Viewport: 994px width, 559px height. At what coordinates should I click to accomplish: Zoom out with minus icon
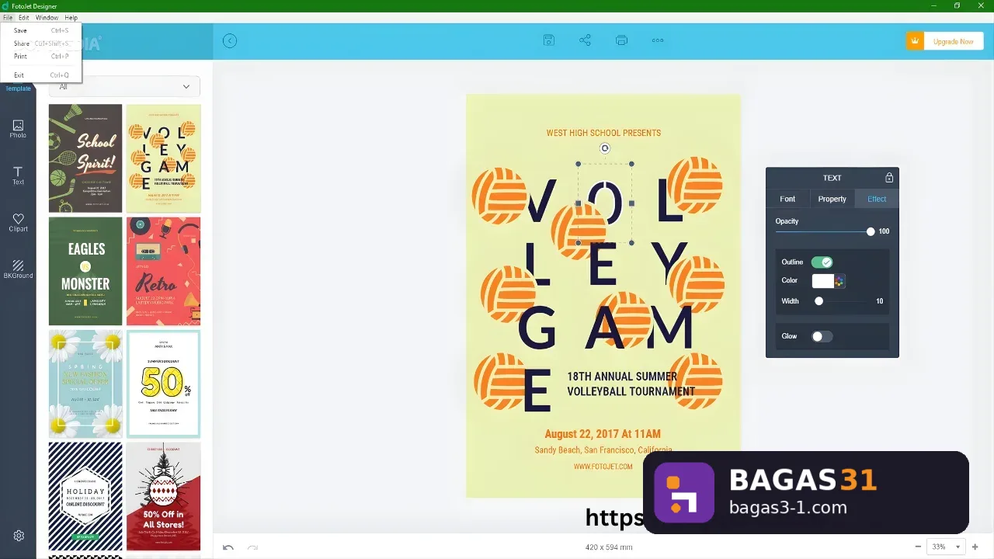918,547
